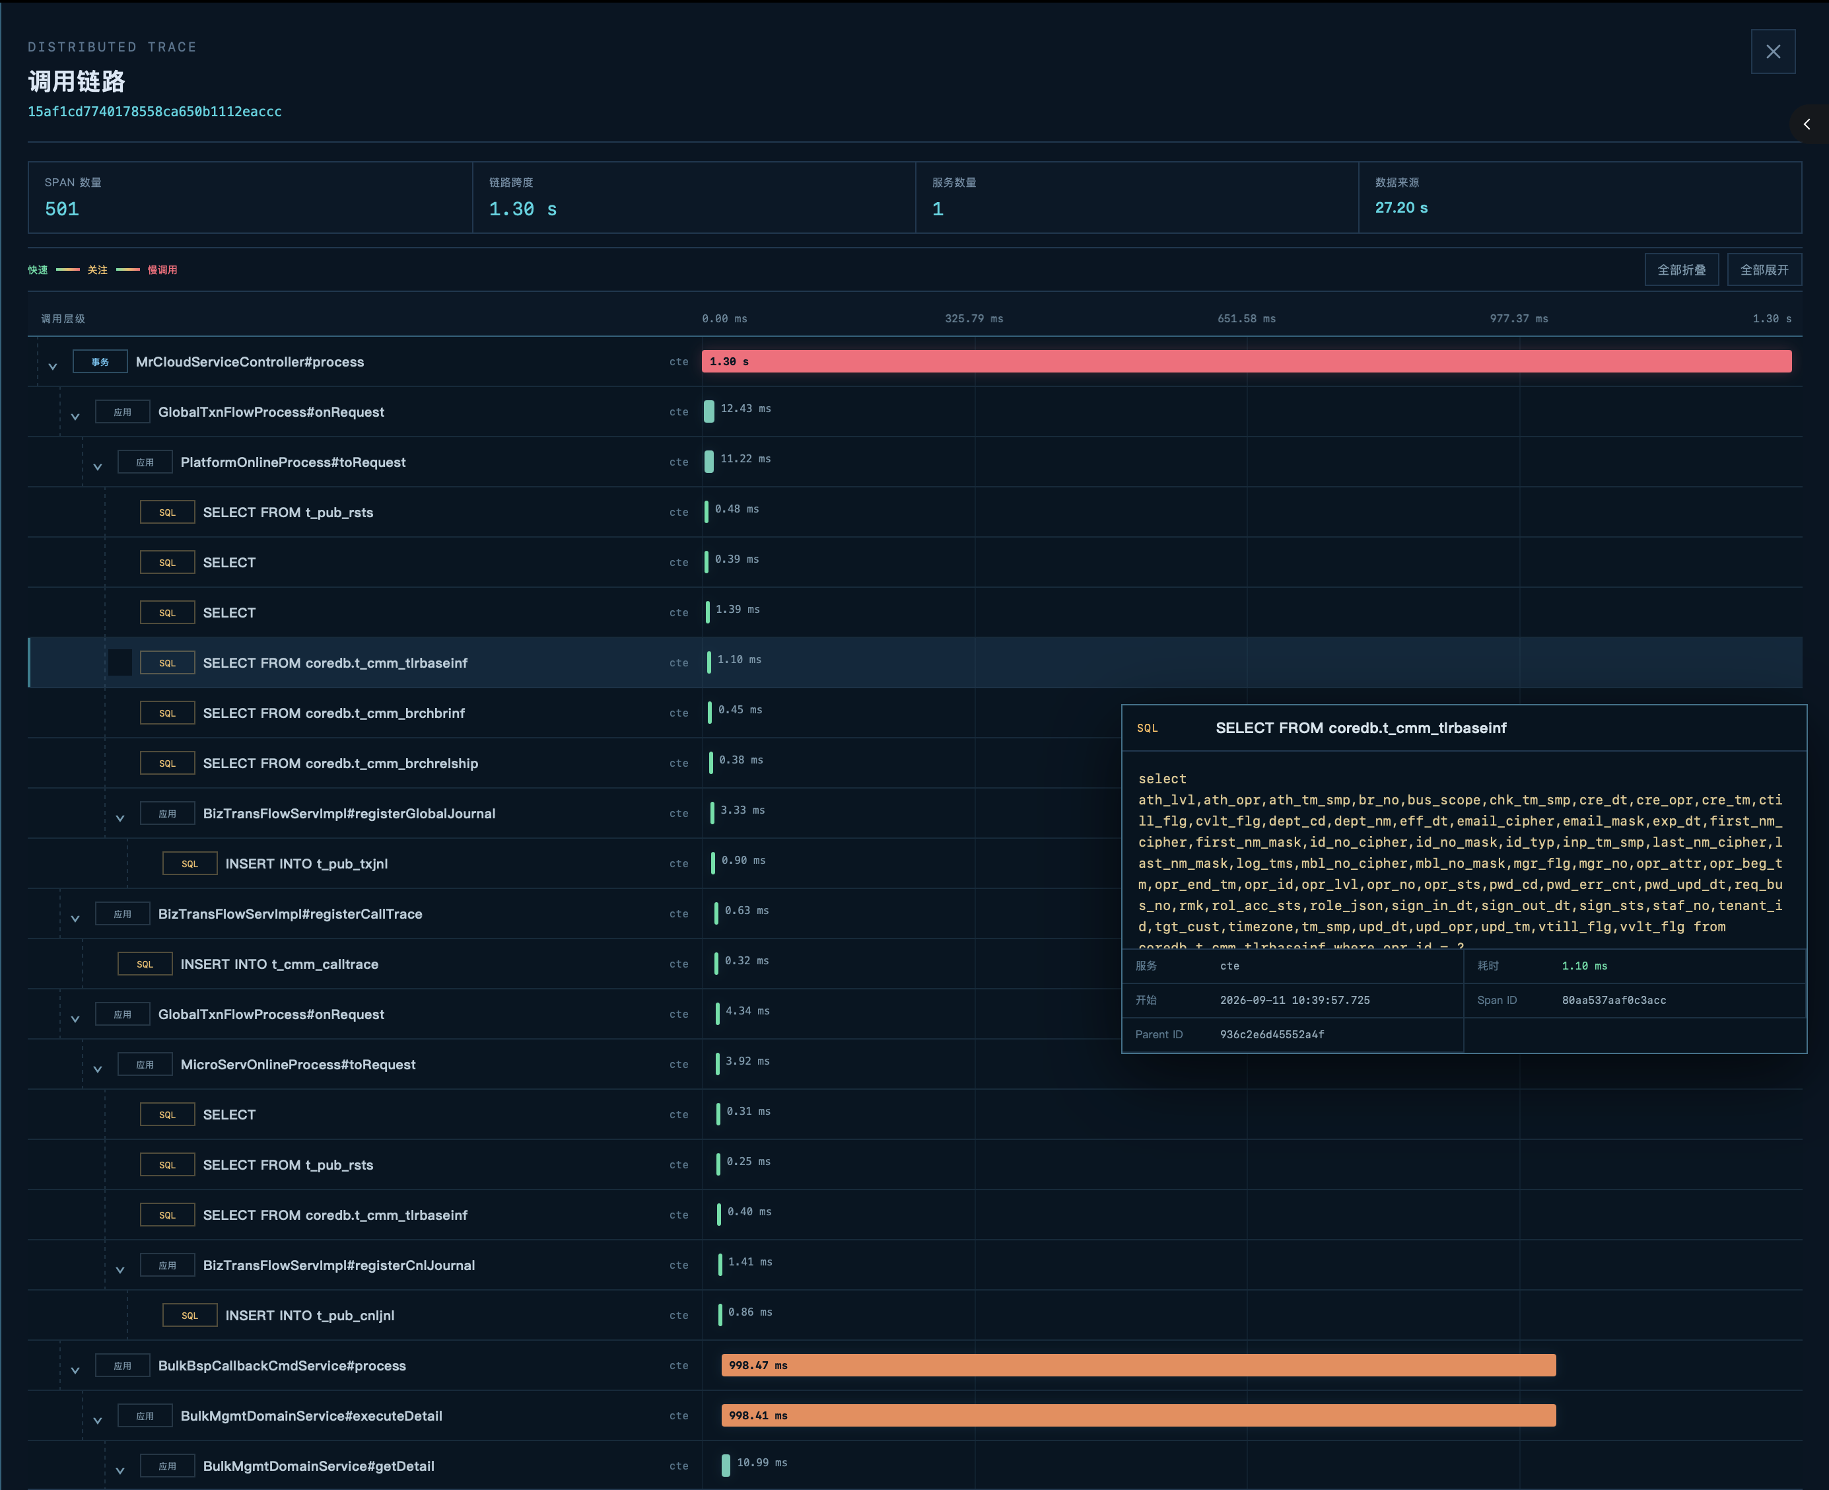Click Span ID 80aa537aaf0c3acc in detail popup
Image resolution: width=1829 pixels, height=1490 pixels.
[1614, 1001]
